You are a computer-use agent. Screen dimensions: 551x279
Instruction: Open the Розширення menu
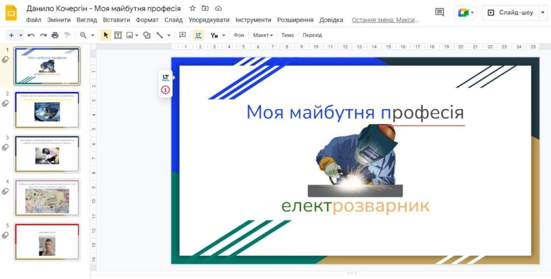pyautogui.click(x=295, y=20)
